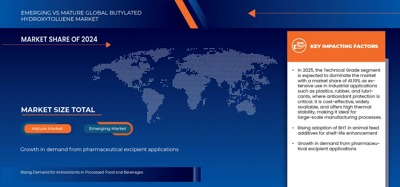Image resolution: width=400 pixels, height=187 pixels.
Task: Click the orange KEY IMPACTING FACTORS header bar
Action: pos(336,46)
